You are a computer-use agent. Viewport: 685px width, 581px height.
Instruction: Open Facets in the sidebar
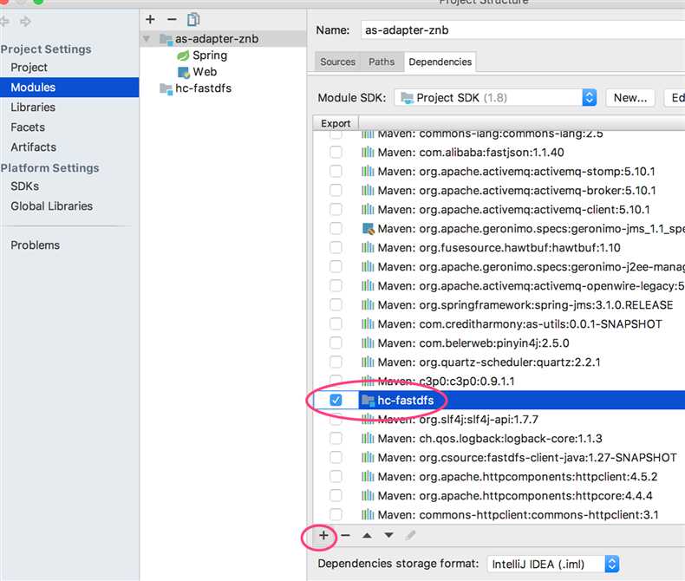[28, 127]
